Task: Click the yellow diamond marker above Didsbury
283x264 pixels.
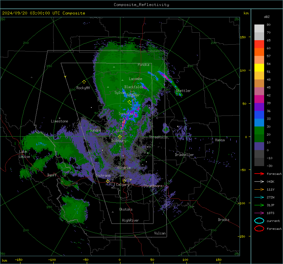Action: tap(120, 137)
